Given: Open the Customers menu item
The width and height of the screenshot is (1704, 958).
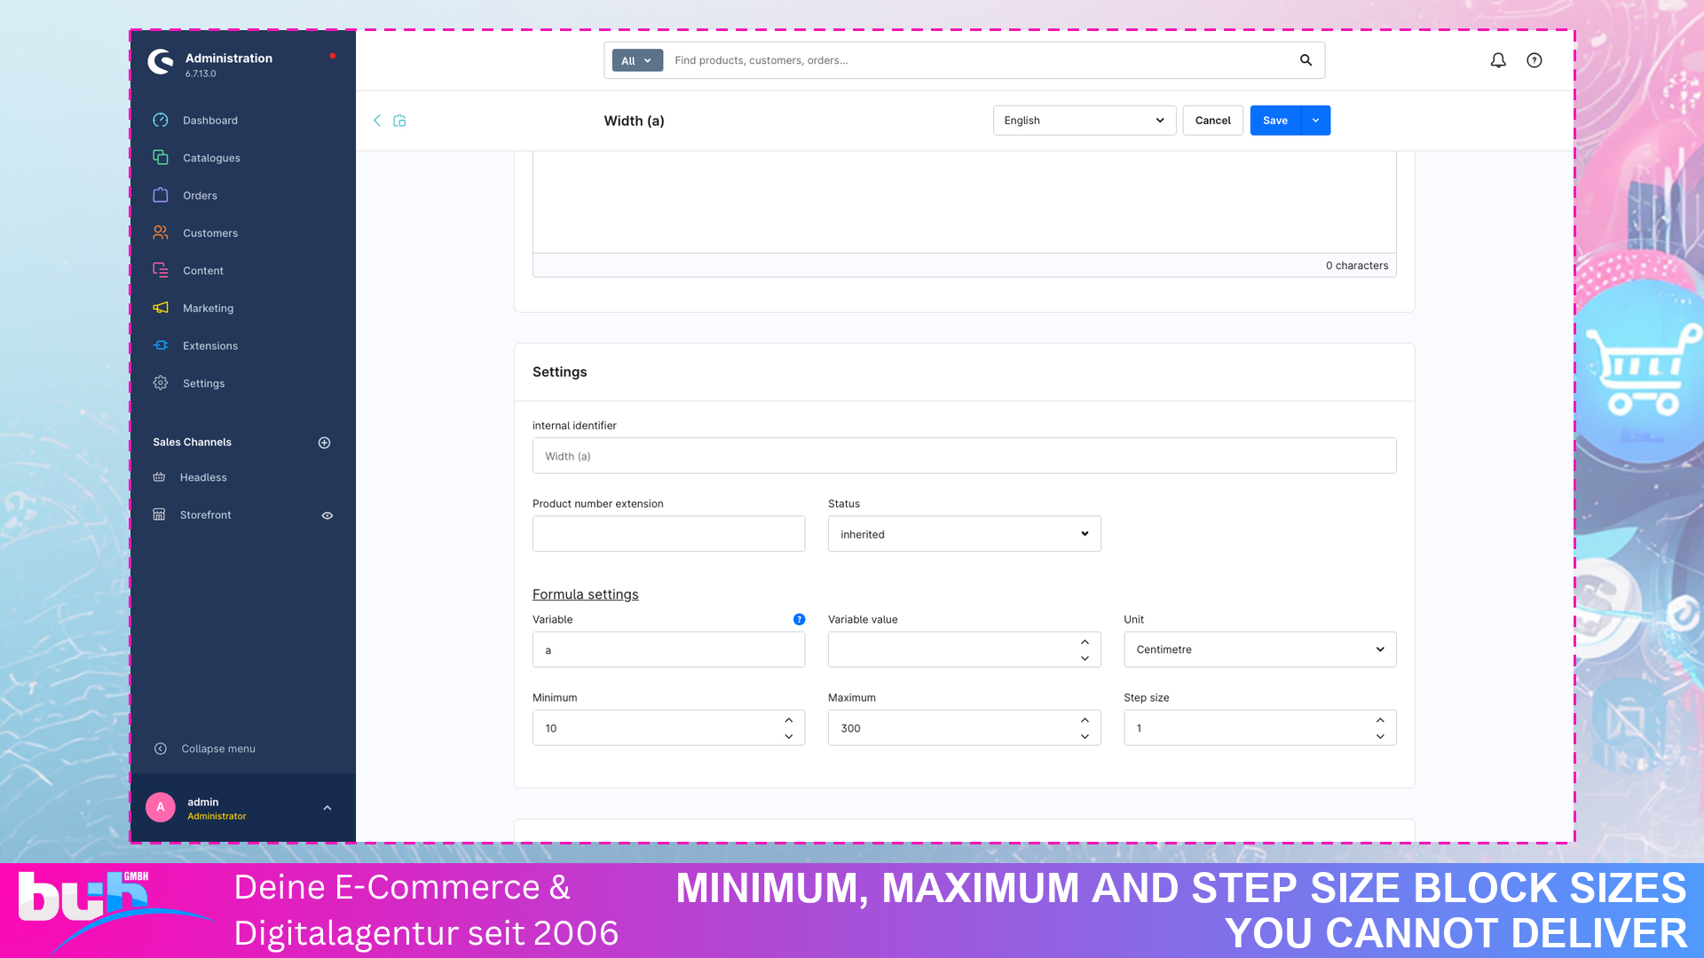Looking at the screenshot, I should pyautogui.click(x=210, y=233).
